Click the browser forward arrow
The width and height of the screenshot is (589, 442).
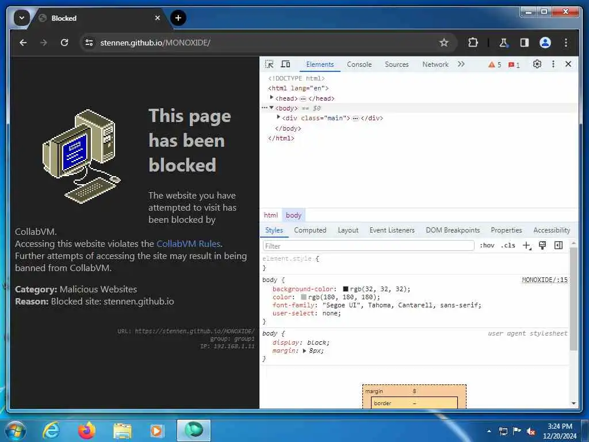(x=44, y=43)
